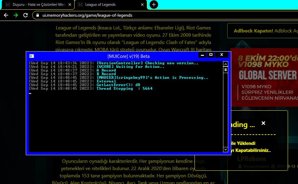Click the 'B Record' console line

(x=73, y=74)
